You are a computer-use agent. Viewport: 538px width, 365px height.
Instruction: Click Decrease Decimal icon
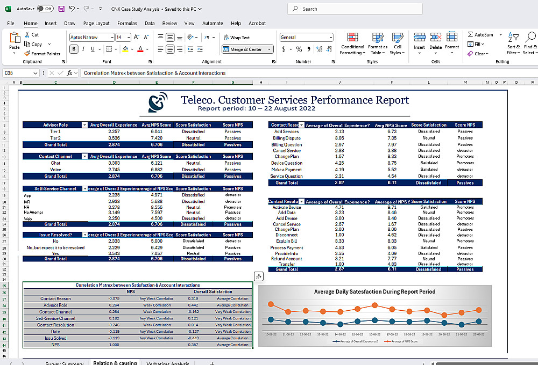[329, 49]
